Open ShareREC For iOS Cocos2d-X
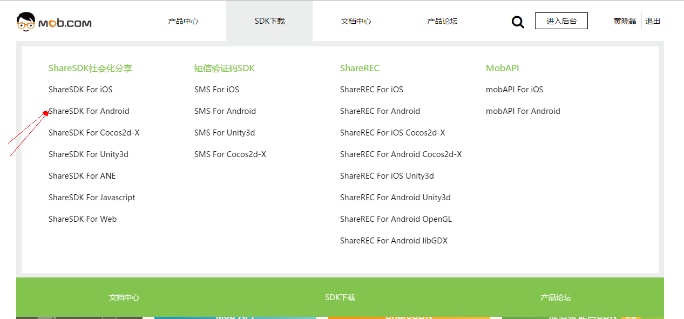684x319 pixels. point(392,133)
